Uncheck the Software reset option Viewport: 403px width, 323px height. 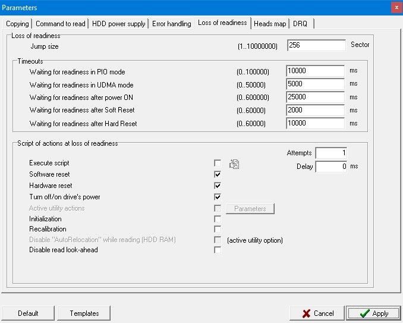click(218, 174)
